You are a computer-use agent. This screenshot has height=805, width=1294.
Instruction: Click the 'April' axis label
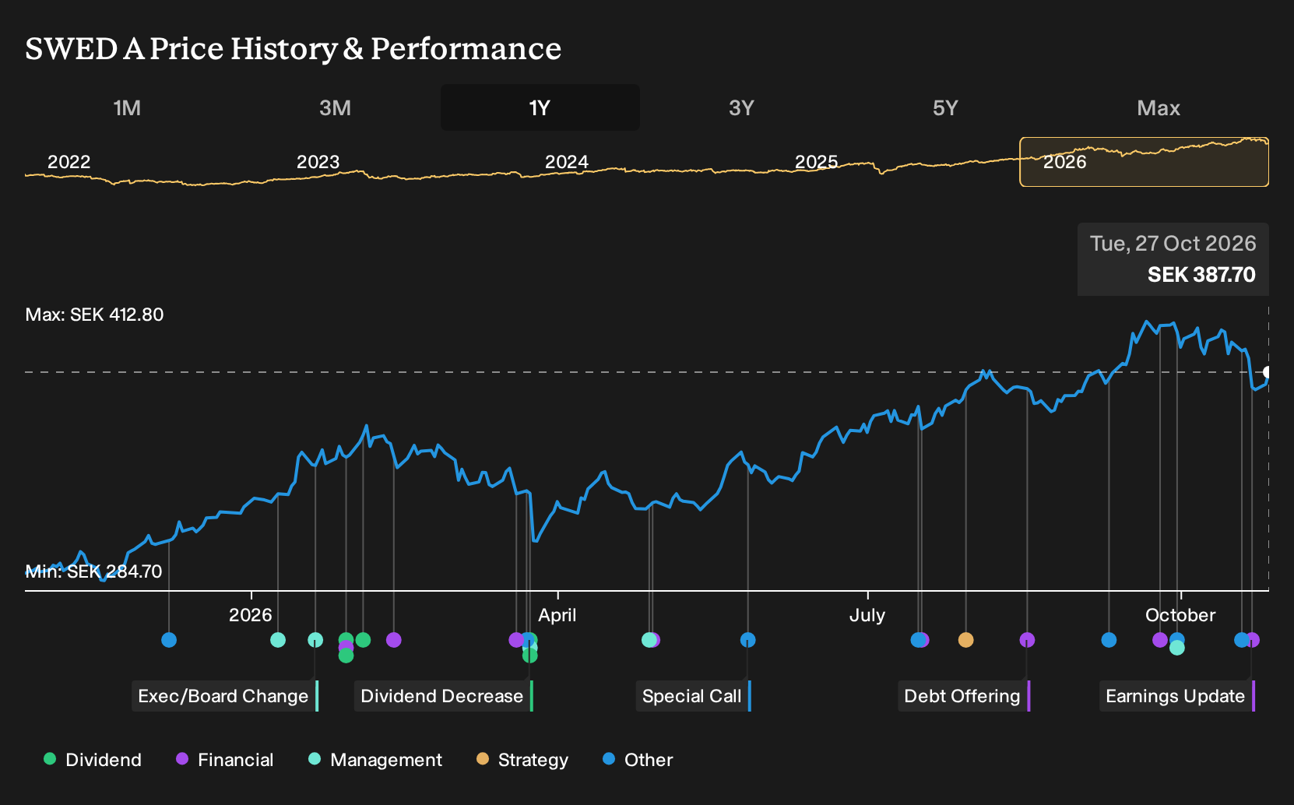557,615
